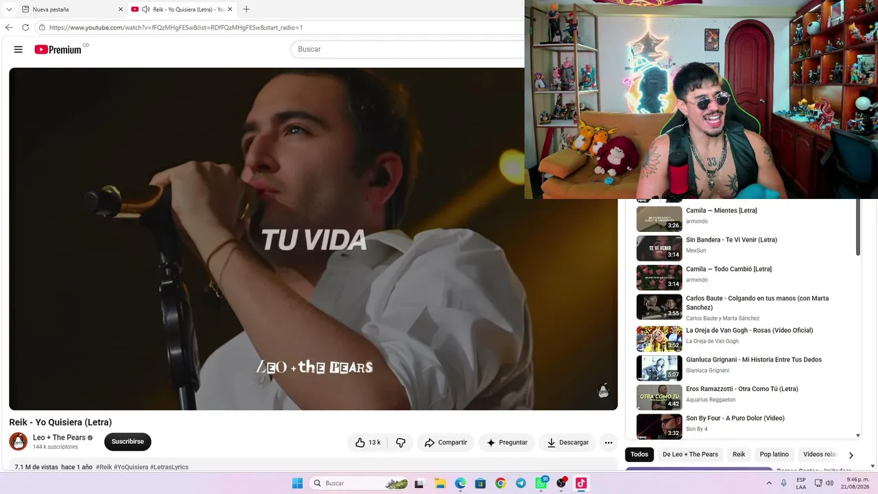The width and height of the screenshot is (878, 494).
Task: Share video with Compartir button
Action: point(446,443)
